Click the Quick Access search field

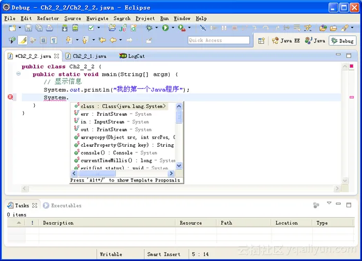(218, 40)
